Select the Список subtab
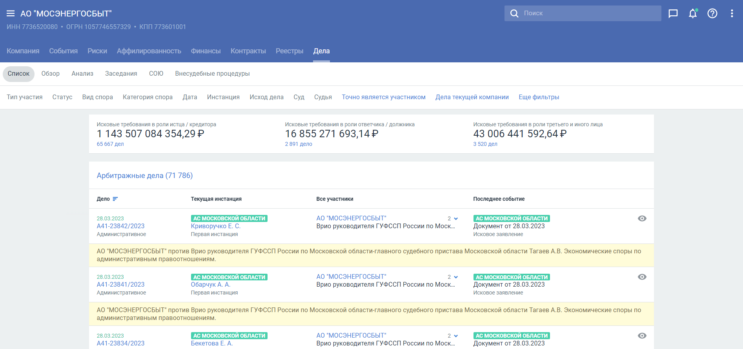The width and height of the screenshot is (743, 349). point(19,74)
